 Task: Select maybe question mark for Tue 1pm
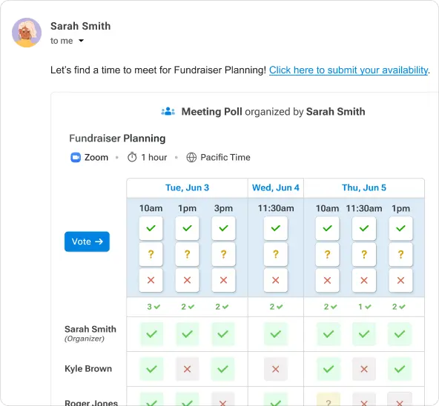coord(187,254)
